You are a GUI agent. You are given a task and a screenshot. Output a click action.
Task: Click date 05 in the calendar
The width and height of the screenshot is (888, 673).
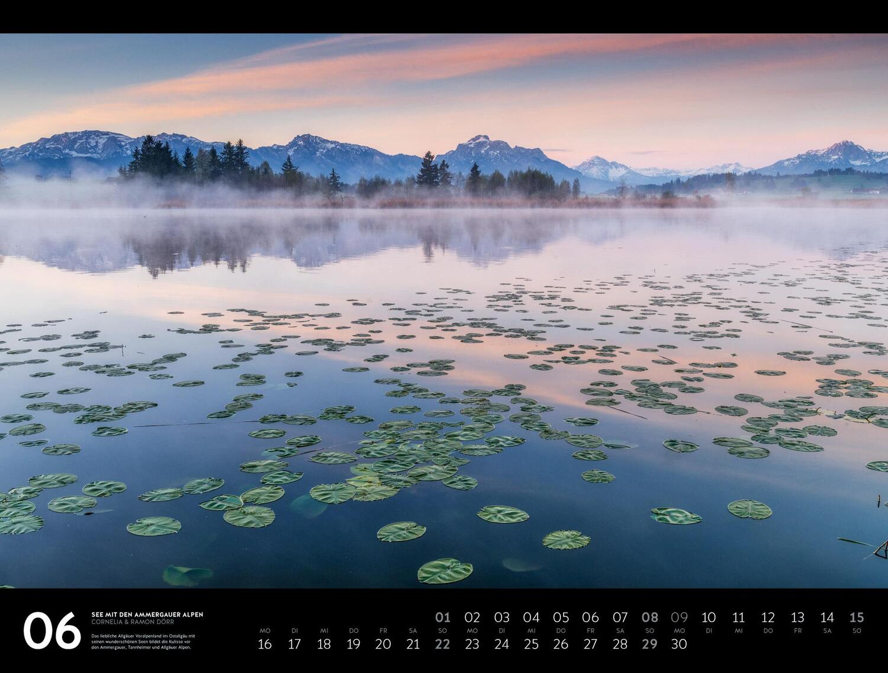click(561, 617)
